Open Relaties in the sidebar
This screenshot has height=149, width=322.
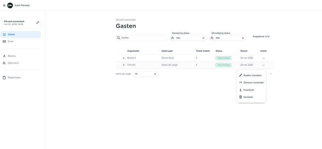click(x=12, y=56)
